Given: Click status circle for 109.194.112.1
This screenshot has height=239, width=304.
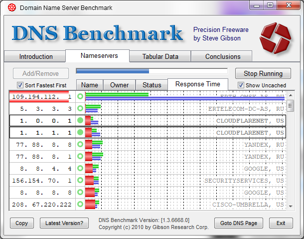Looking at the screenshot, I should [80, 96].
